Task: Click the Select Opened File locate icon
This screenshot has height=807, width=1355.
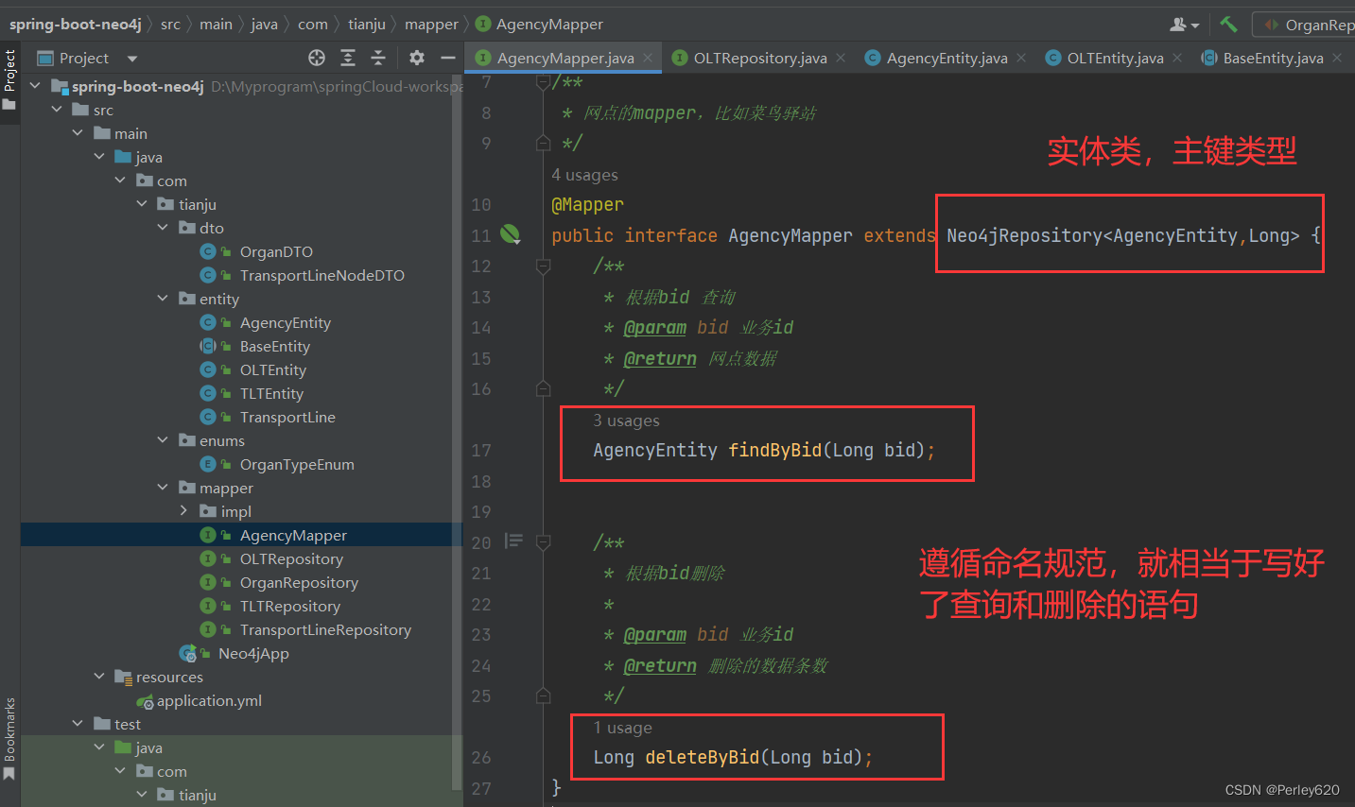Action: click(317, 58)
